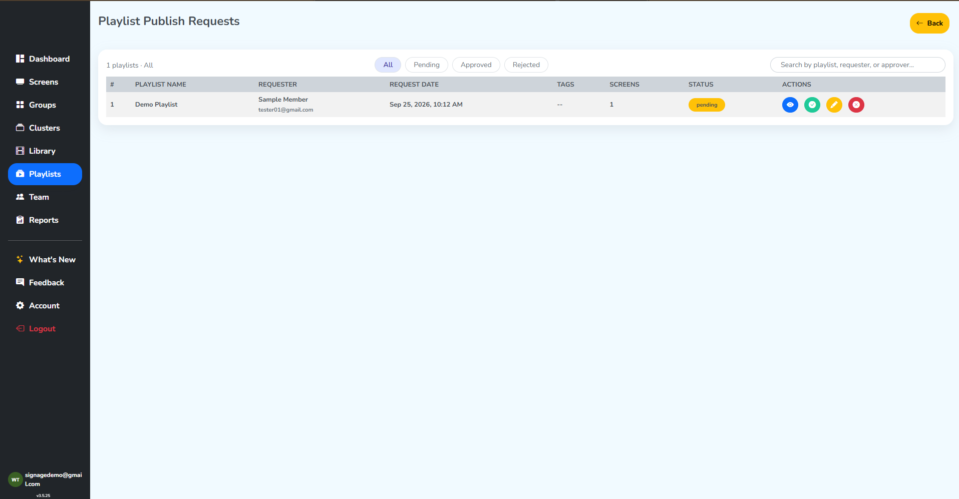Focus the playlist search field

click(857, 65)
